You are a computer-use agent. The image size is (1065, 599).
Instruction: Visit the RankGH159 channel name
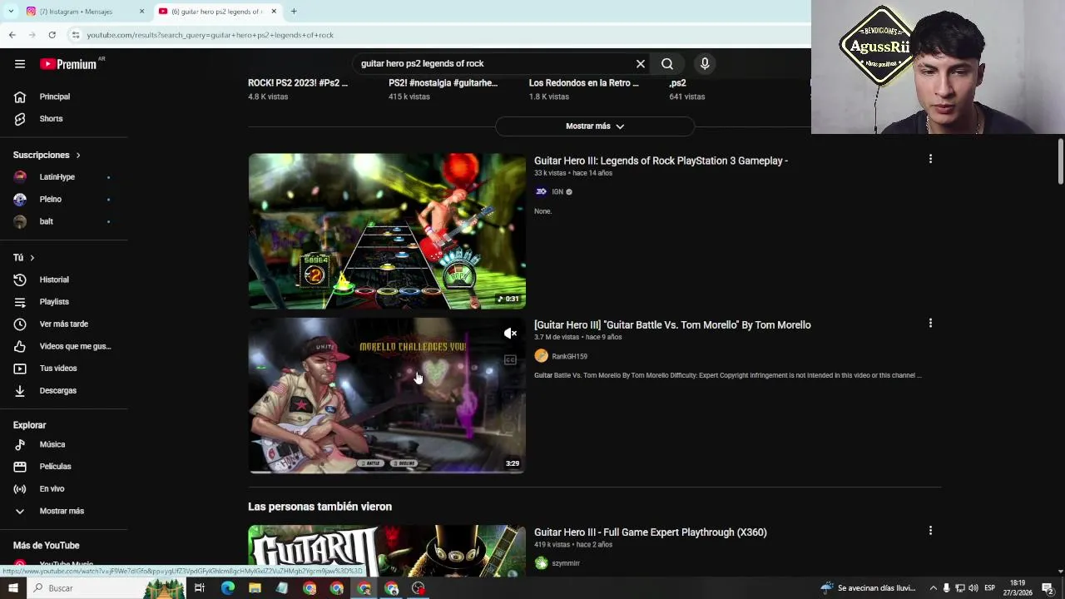[x=569, y=357]
